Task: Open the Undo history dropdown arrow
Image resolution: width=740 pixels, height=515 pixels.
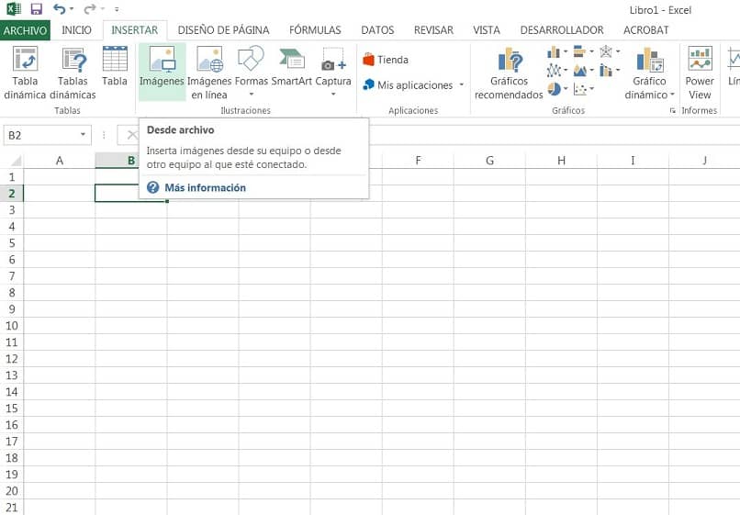Action: pos(72,9)
